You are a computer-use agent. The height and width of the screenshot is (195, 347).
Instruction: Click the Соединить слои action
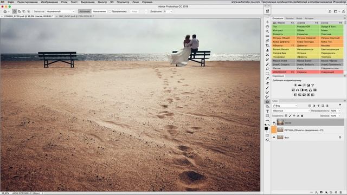332,68
